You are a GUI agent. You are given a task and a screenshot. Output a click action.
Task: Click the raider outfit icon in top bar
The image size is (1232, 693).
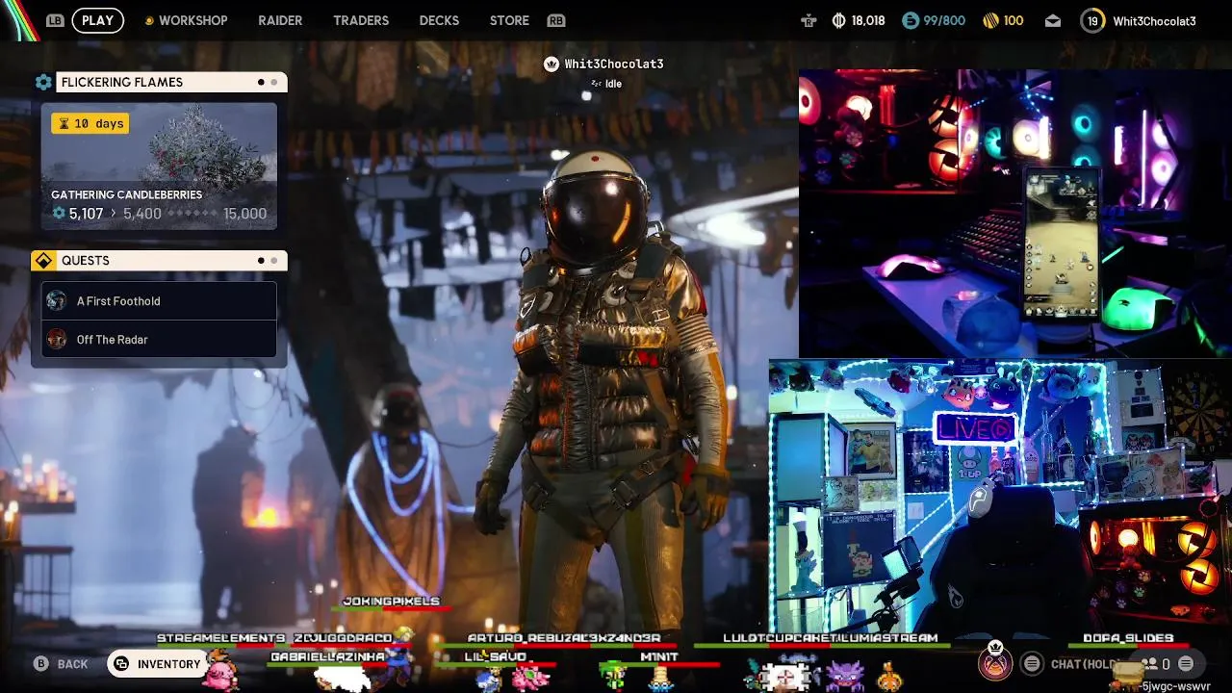[x=808, y=20]
